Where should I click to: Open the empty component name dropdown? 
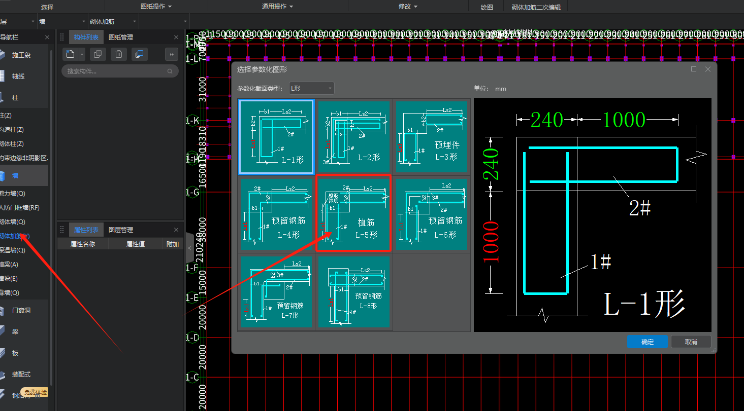coord(164,21)
